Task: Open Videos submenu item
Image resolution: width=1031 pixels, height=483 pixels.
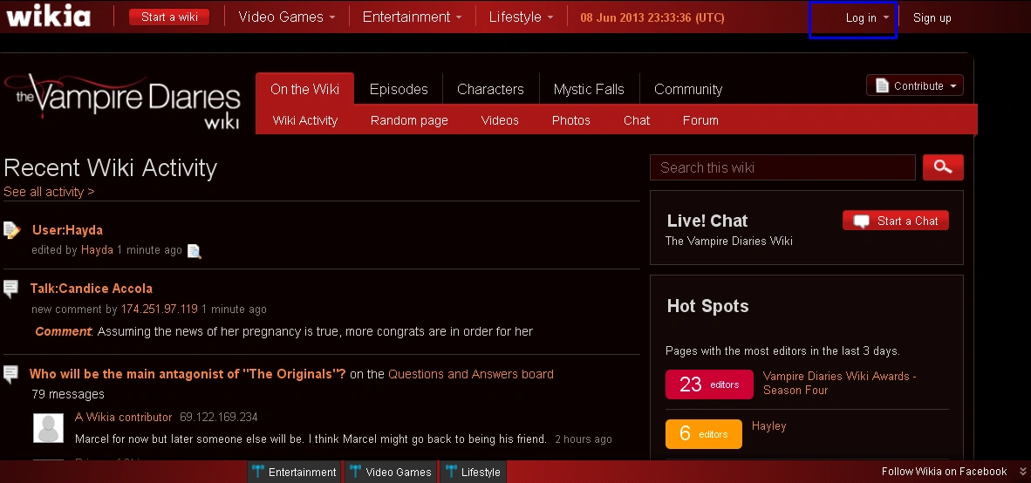Action: coord(500,120)
